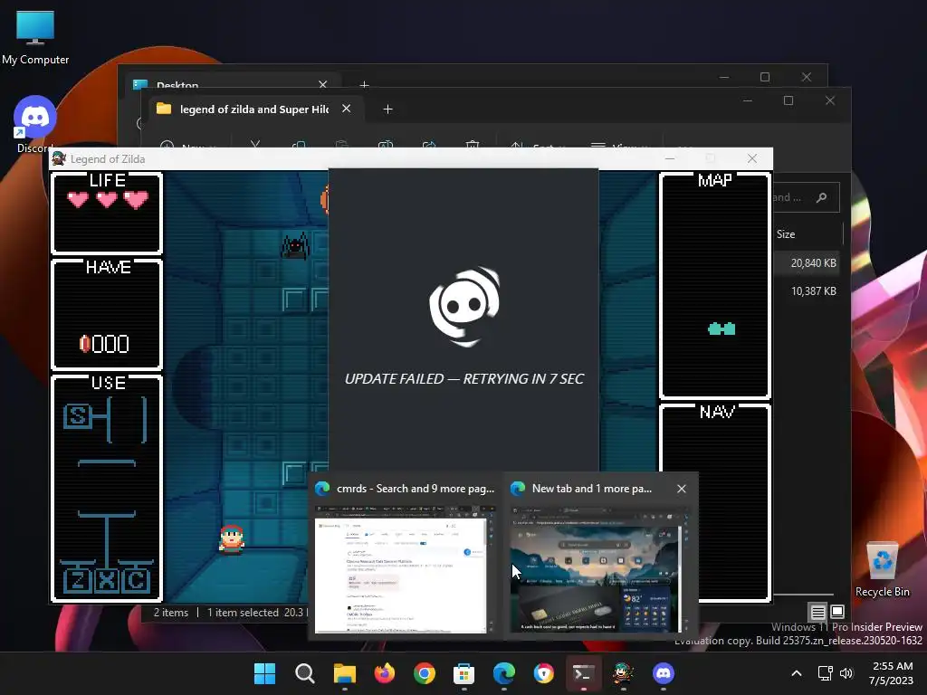Click the Edge icon beside 'New tab' preview title
Image resolution: width=927 pixels, height=695 pixels.
(518, 489)
